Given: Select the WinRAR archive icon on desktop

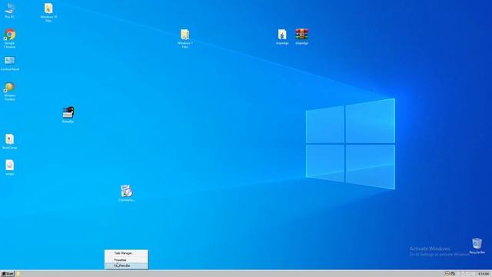Looking at the screenshot, I should (301, 36).
